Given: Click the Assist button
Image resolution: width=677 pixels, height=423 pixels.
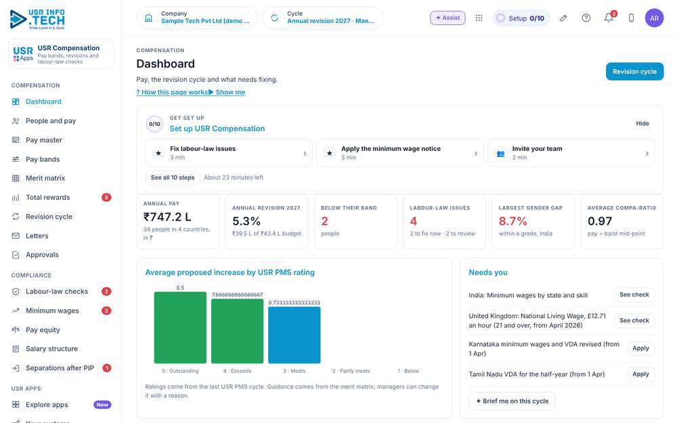Looking at the screenshot, I should (x=447, y=18).
